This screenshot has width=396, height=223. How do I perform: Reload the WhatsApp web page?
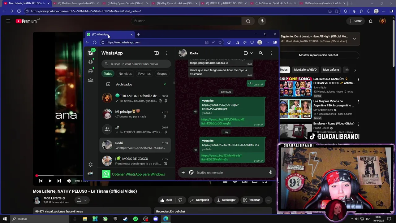tap(95, 42)
